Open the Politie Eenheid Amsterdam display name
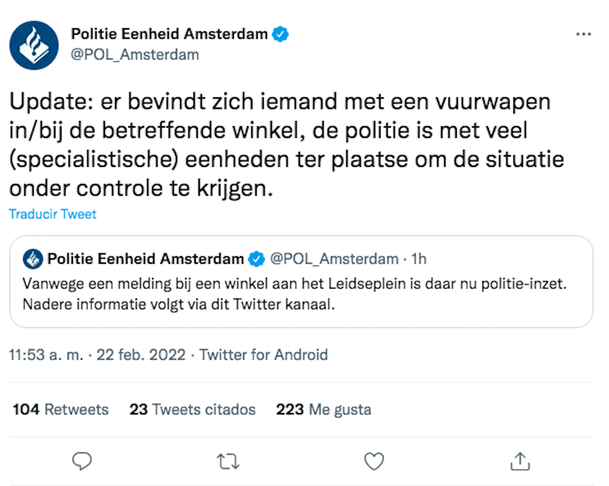Viewport: 609px width, 486px height. click(169, 34)
